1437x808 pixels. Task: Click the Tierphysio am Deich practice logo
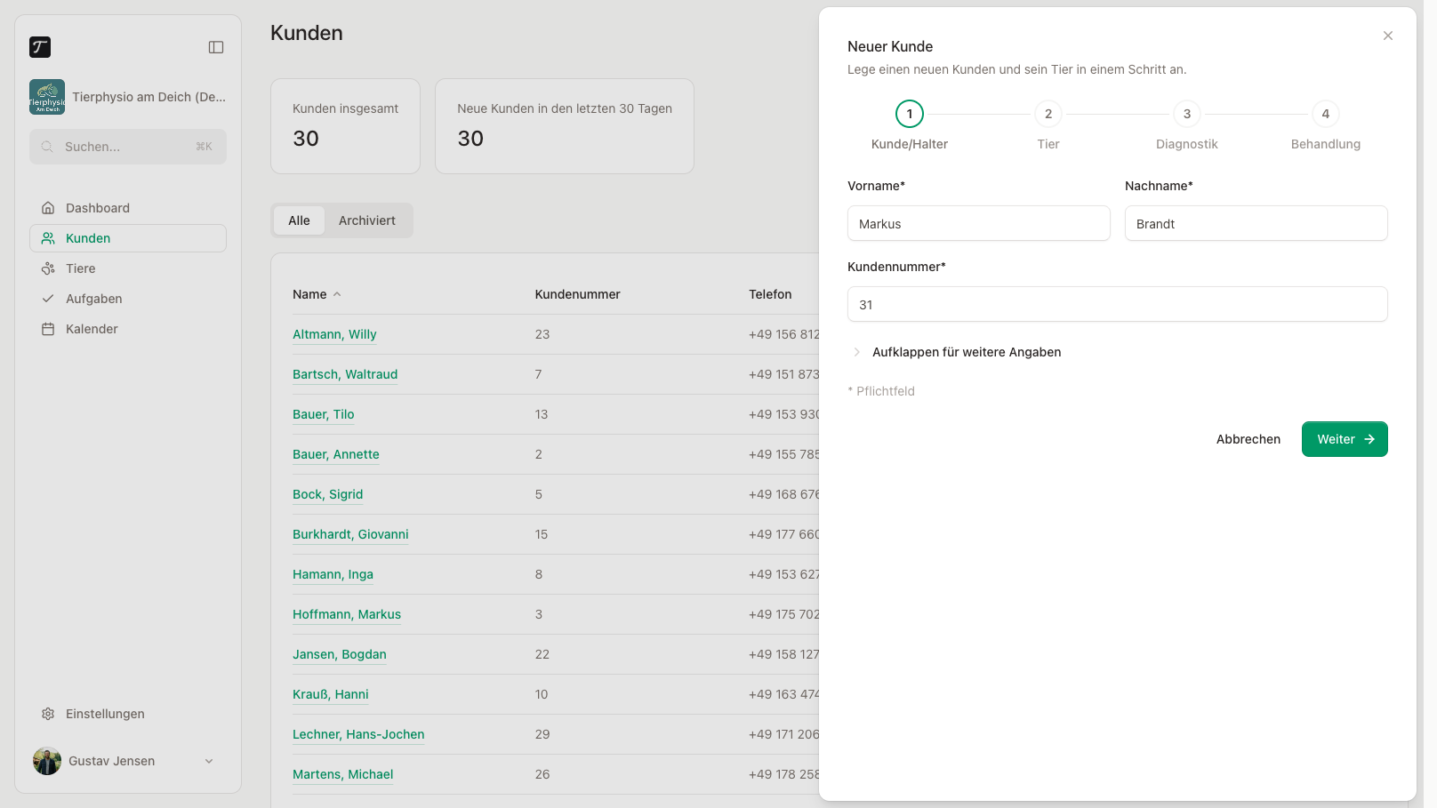click(47, 97)
